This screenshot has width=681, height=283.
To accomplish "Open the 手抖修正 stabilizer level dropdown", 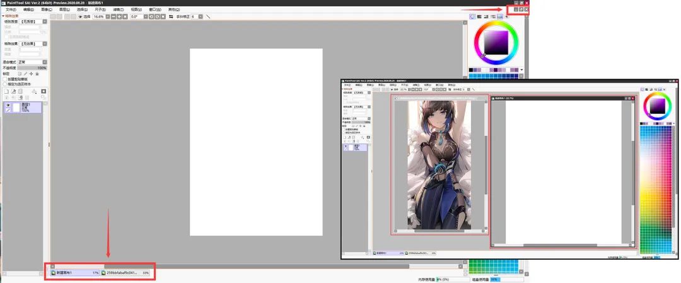I will 201,16.
